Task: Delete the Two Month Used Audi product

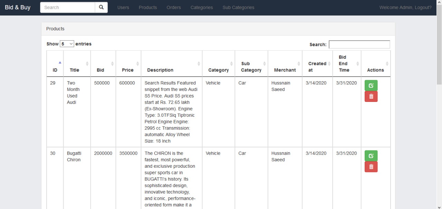Action: 371,96
